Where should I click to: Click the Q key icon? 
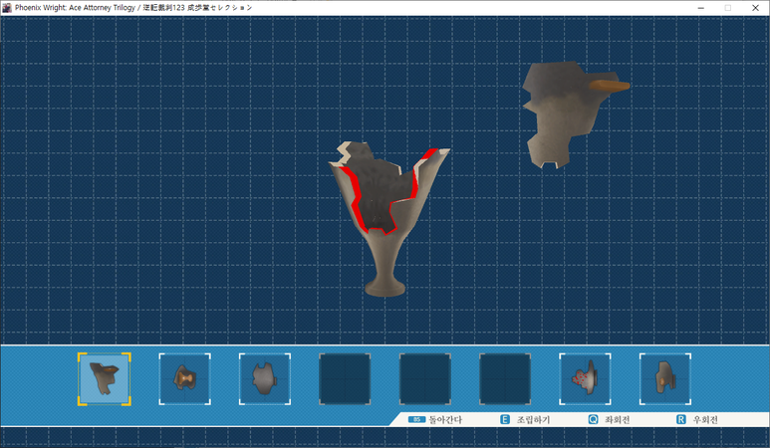coord(594,419)
